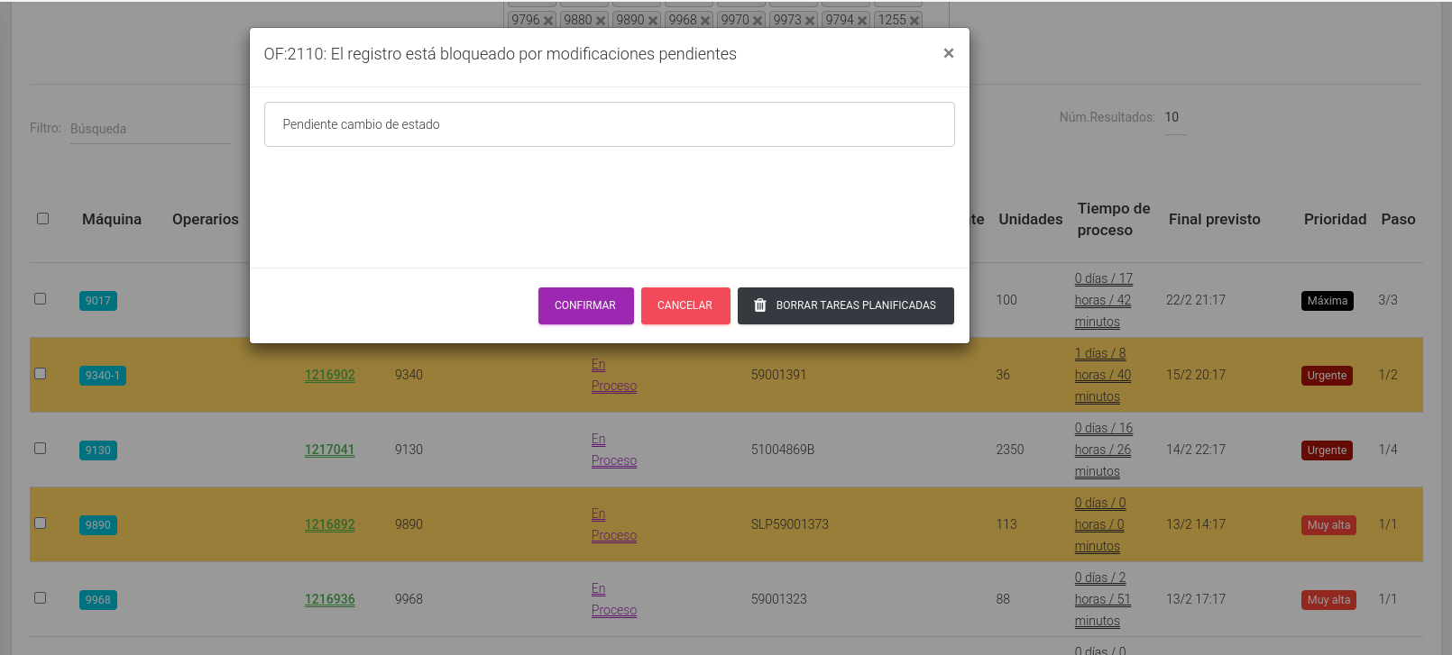The width and height of the screenshot is (1452, 655).
Task: Click the date 14/2 22:17
Action: 1196,450
